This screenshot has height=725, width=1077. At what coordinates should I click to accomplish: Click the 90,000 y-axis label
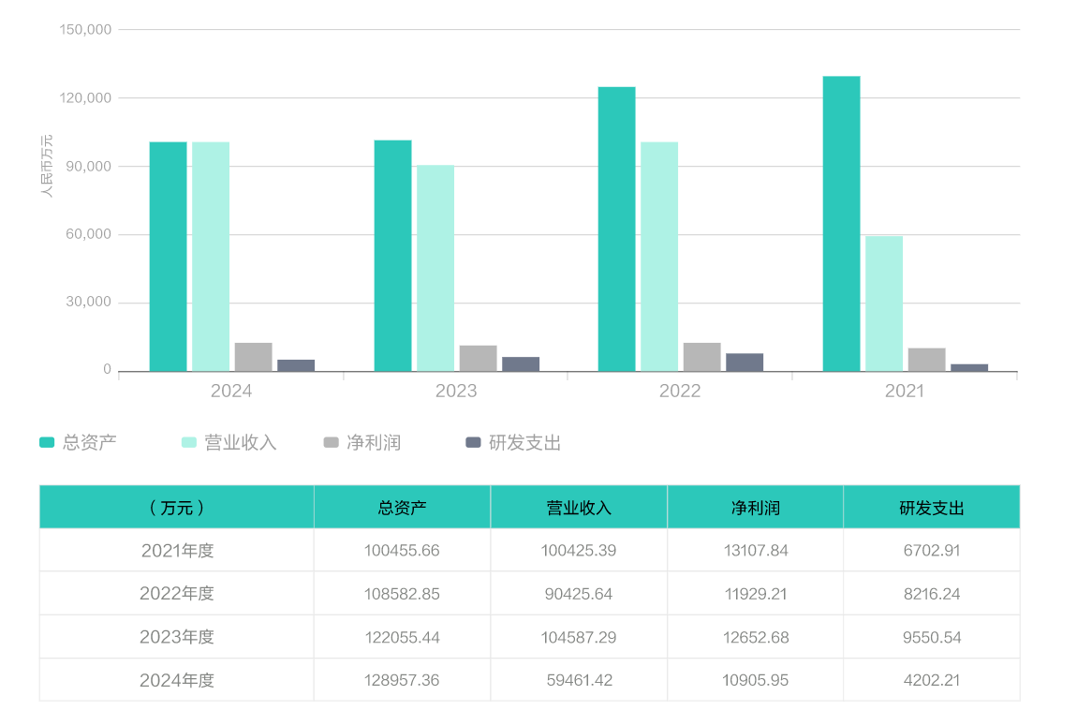[89, 167]
